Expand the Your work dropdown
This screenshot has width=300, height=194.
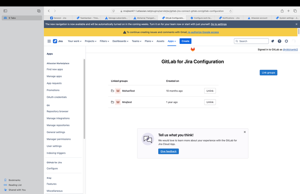tap(74, 41)
